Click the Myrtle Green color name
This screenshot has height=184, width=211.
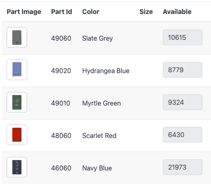(102, 103)
